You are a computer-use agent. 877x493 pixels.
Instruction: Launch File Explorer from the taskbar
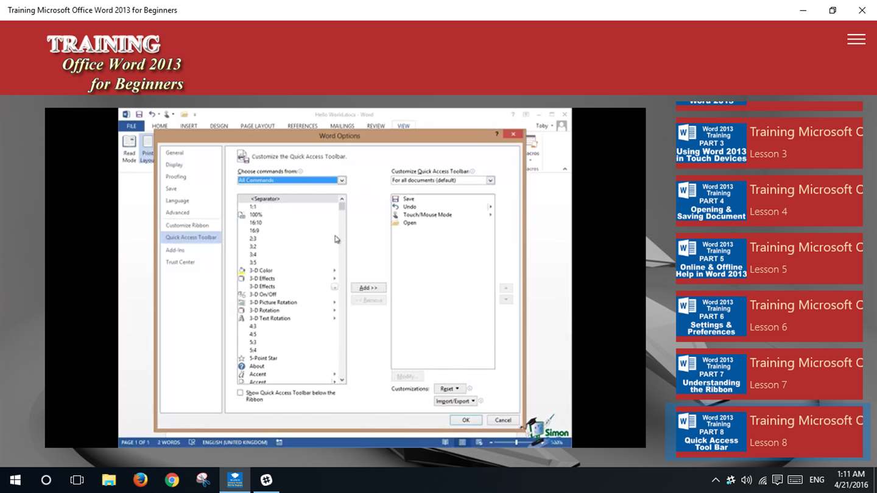coord(108,480)
